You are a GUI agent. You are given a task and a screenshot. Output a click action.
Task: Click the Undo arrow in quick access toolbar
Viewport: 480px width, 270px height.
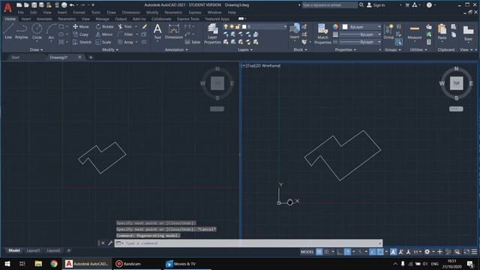[x=72, y=5]
